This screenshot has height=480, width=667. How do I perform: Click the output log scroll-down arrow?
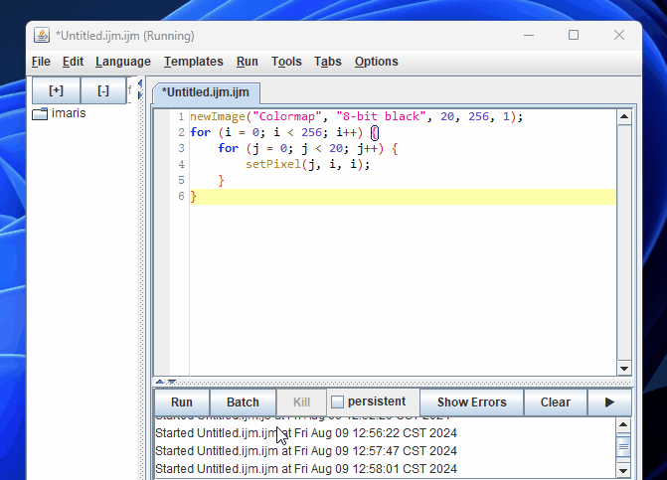coord(623,470)
